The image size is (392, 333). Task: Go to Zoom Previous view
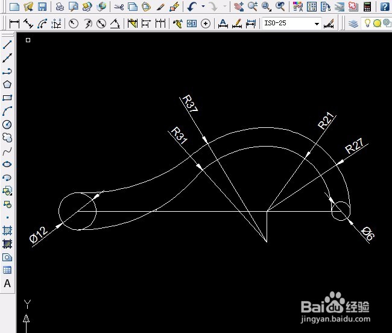(x=280, y=6)
